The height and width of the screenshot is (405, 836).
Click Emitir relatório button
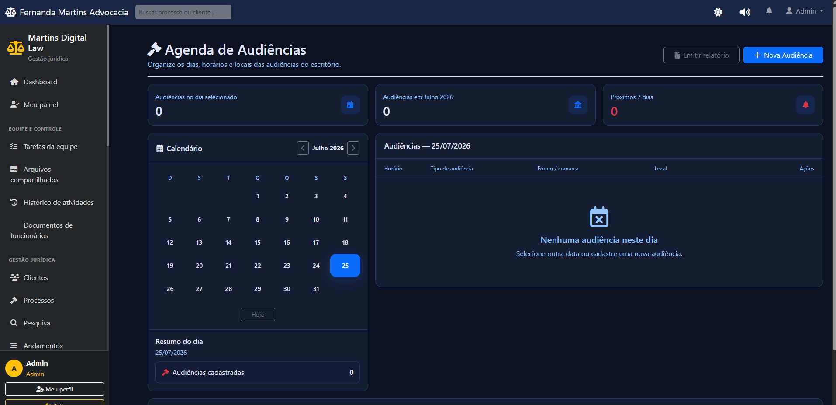(x=701, y=55)
